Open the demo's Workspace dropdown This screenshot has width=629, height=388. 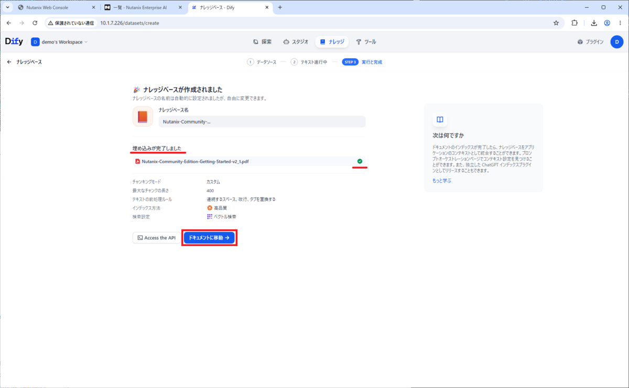[60, 42]
